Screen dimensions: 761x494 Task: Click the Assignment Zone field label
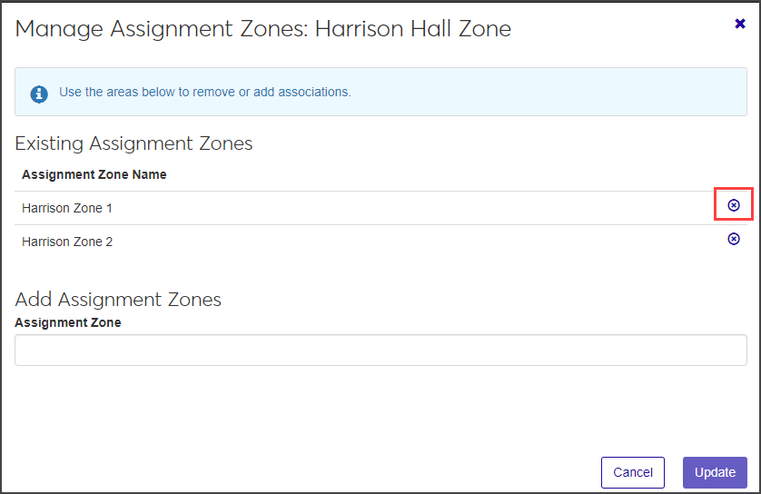pyautogui.click(x=68, y=322)
